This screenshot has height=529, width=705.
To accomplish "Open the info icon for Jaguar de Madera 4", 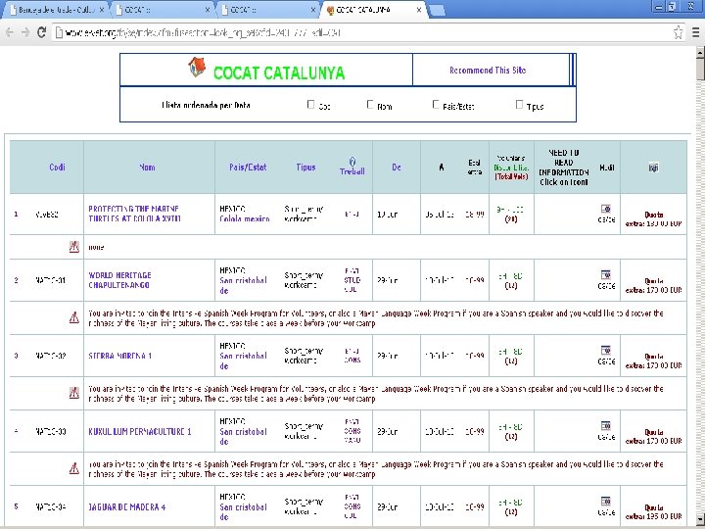I will pyautogui.click(x=606, y=502).
